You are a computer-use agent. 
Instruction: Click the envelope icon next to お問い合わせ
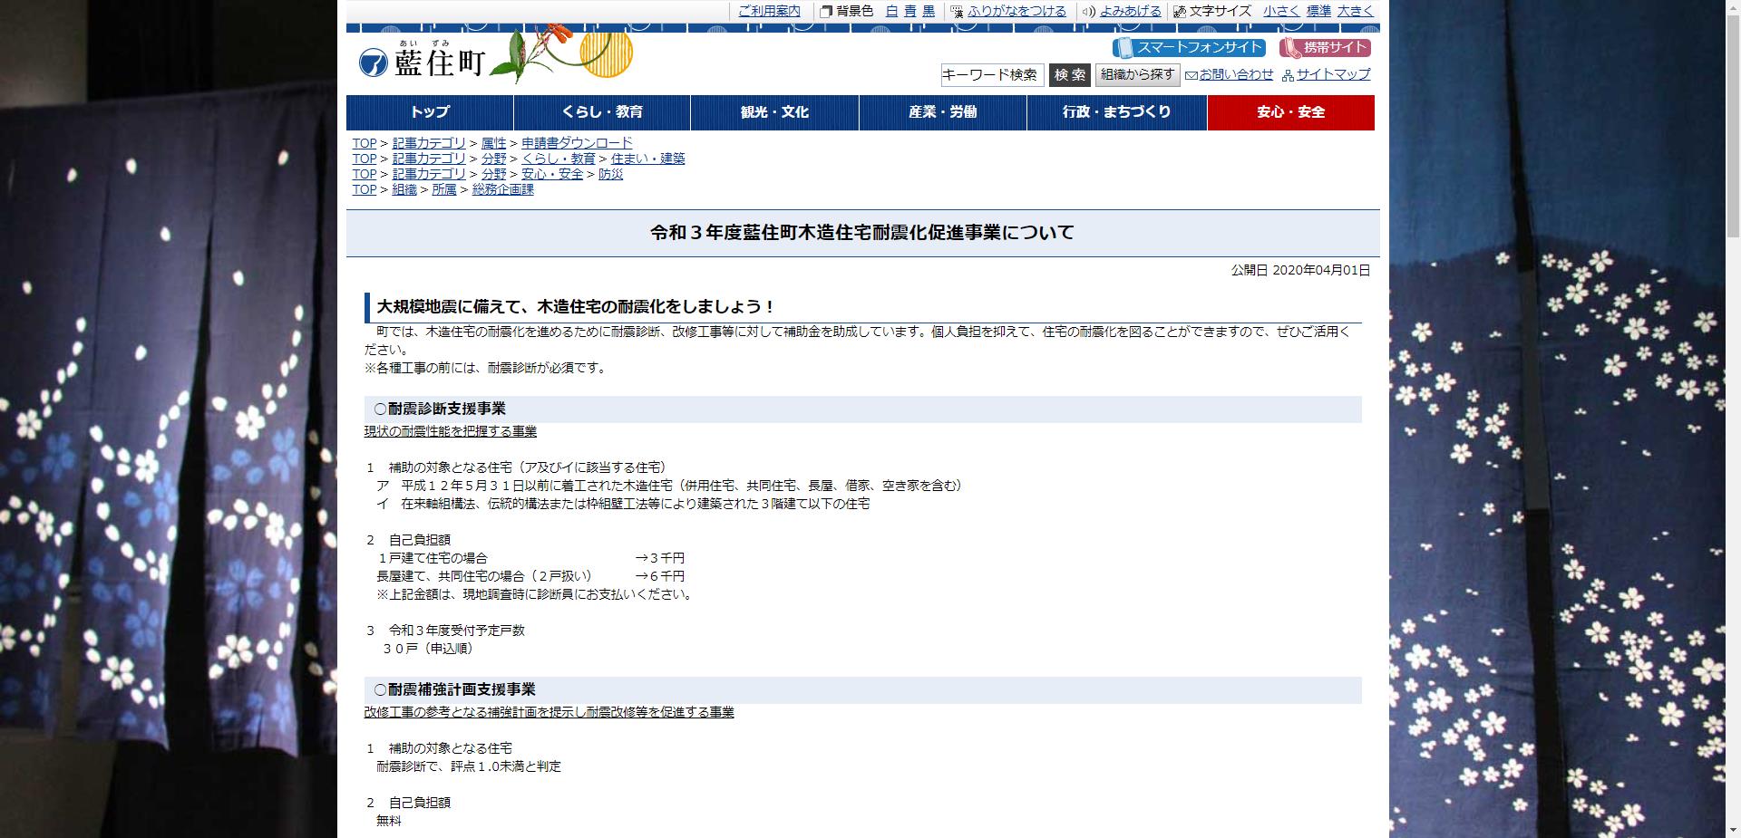[x=1191, y=75]
